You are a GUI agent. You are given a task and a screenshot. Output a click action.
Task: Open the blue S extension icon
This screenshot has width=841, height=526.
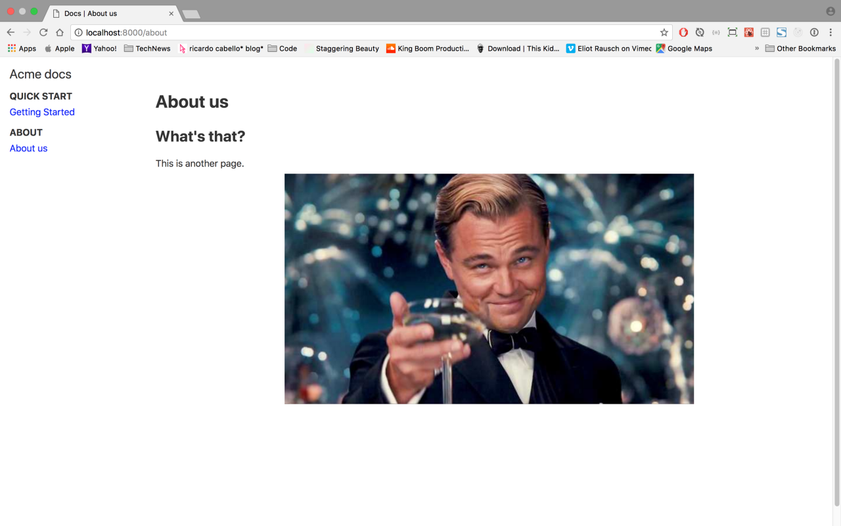coord(781,32)
